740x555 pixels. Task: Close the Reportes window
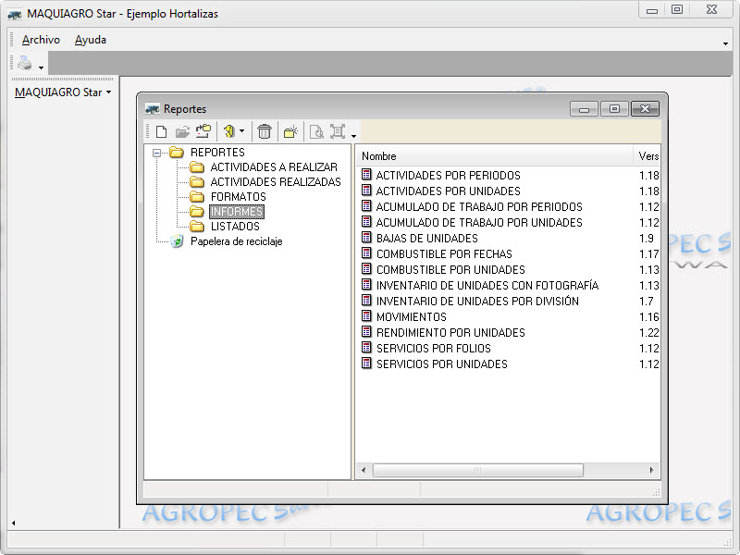(645, 109)
